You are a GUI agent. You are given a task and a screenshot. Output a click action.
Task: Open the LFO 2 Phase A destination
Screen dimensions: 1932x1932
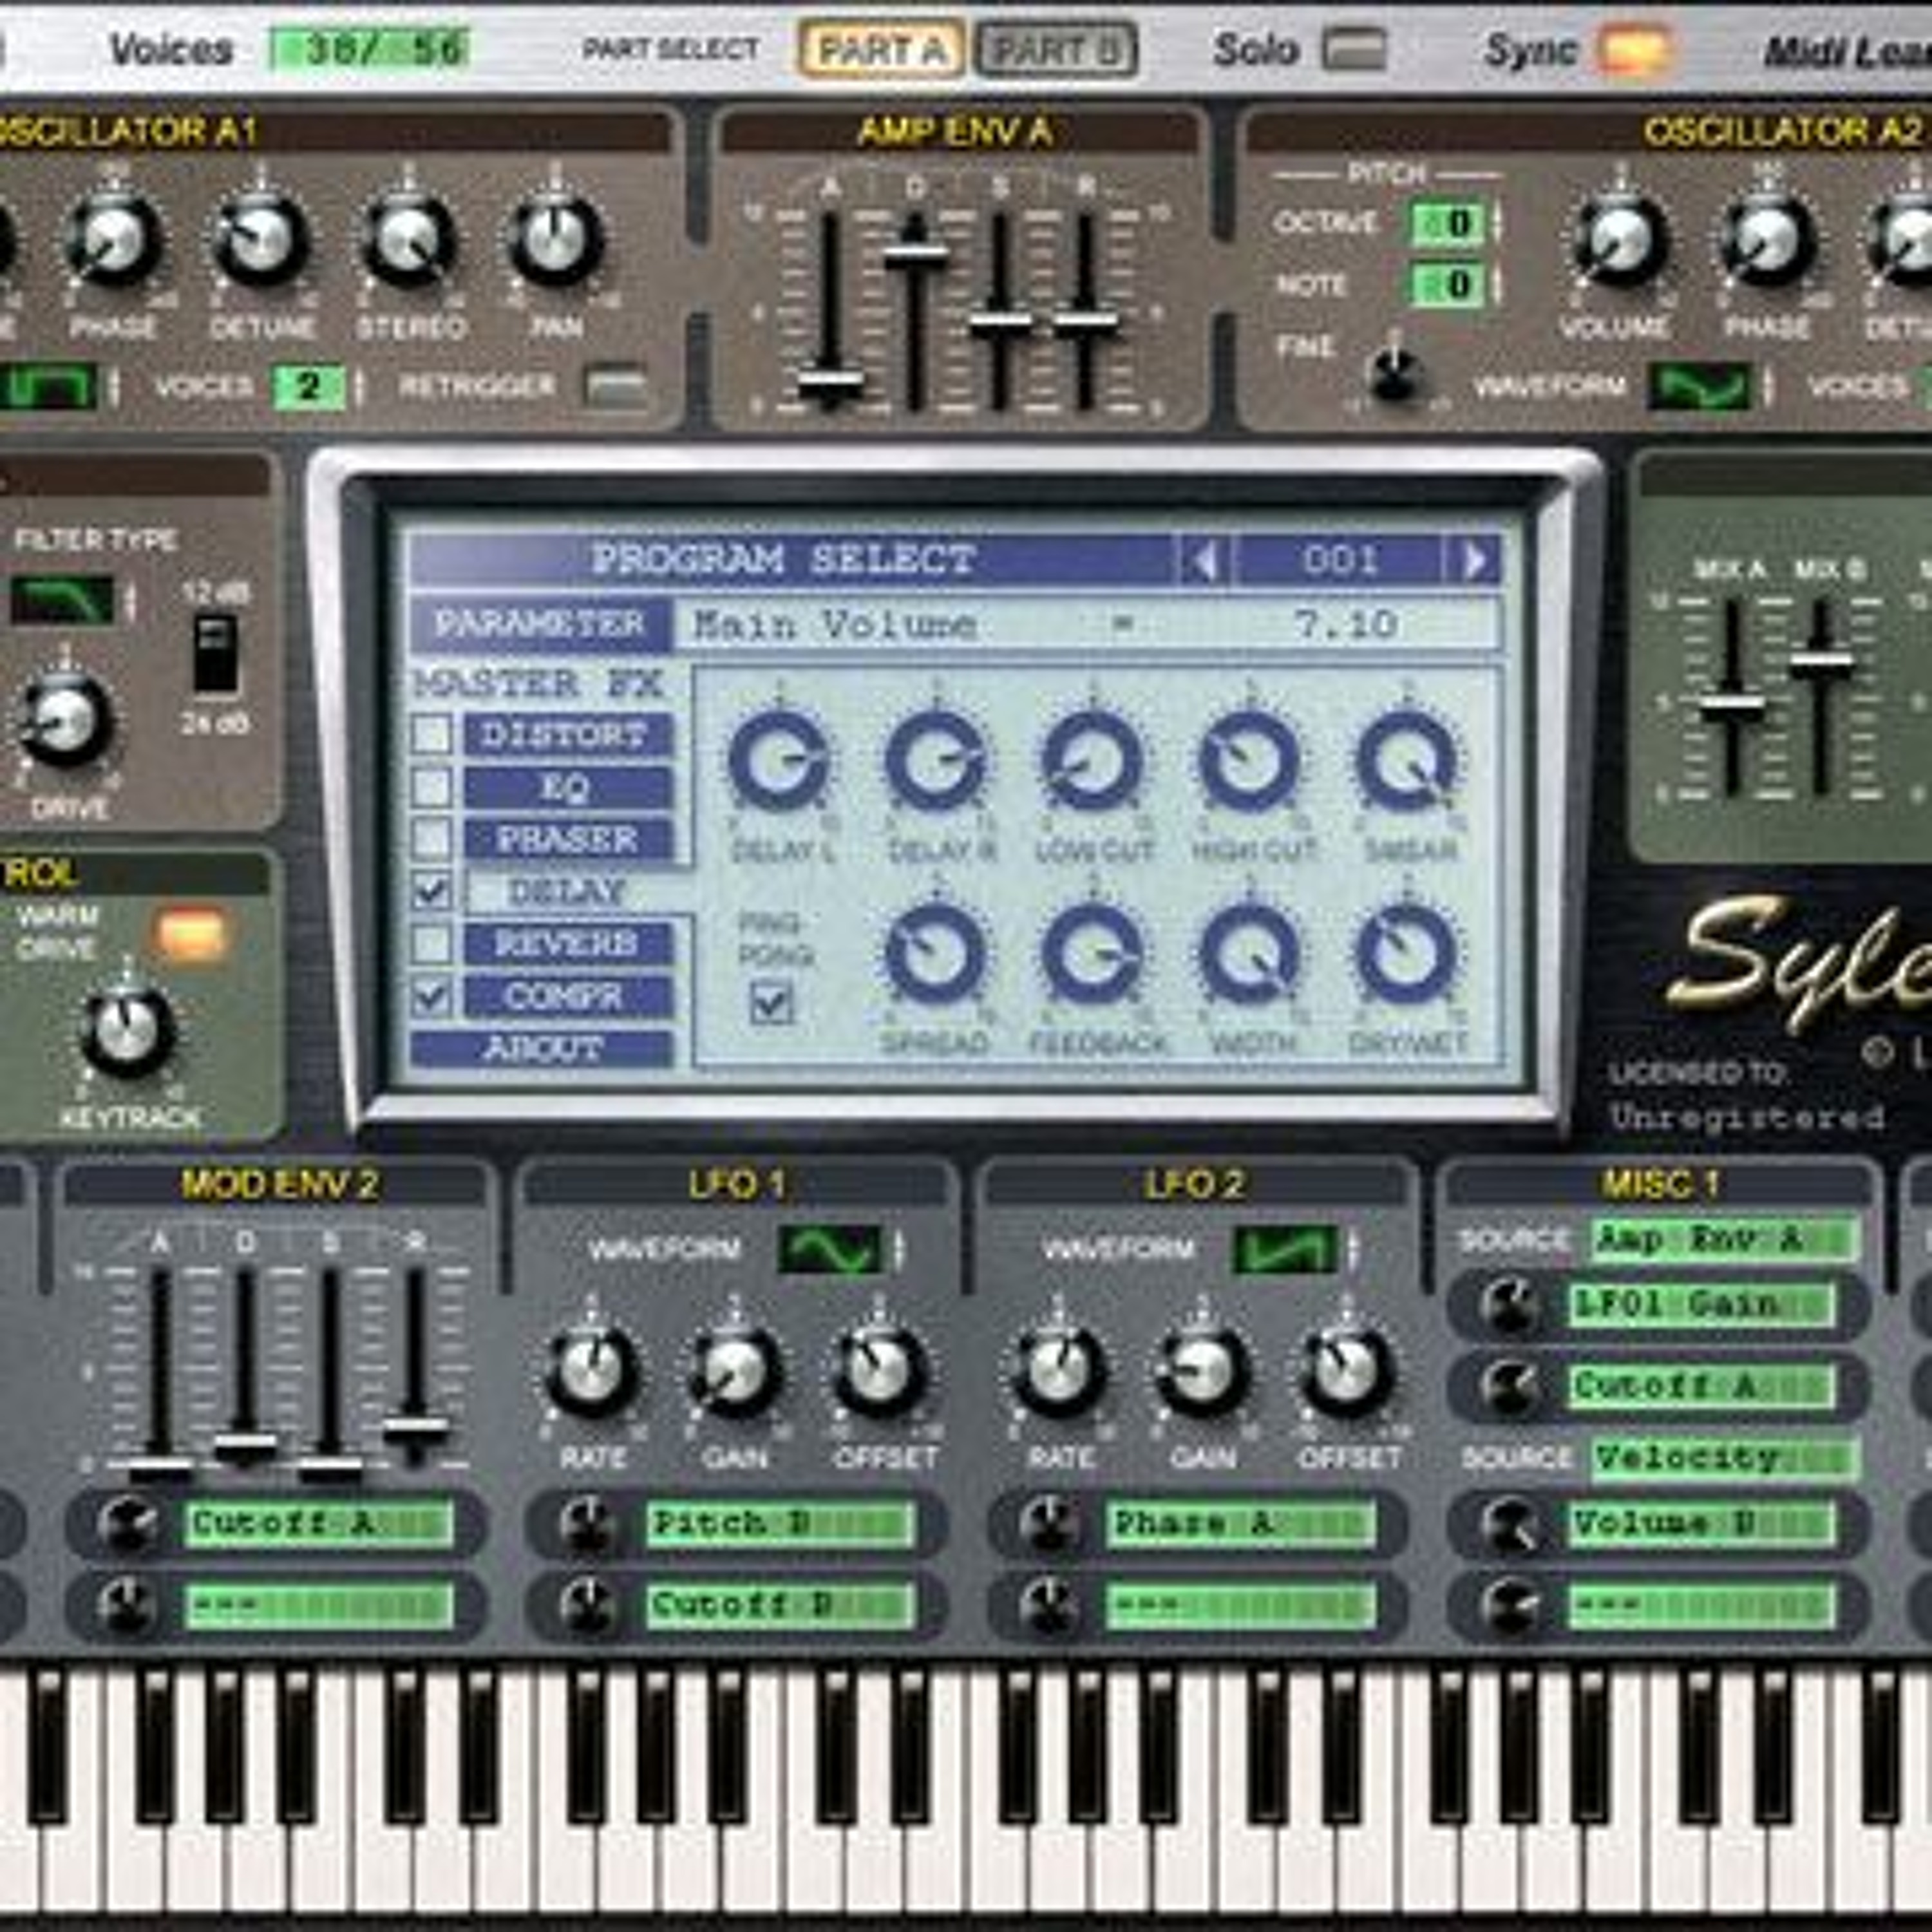[x=1240, y=1525]
